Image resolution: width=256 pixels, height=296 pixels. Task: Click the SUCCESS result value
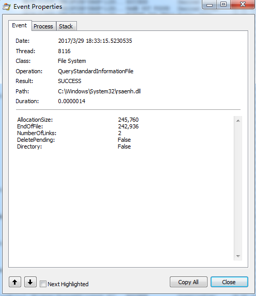tap(70, 81)
